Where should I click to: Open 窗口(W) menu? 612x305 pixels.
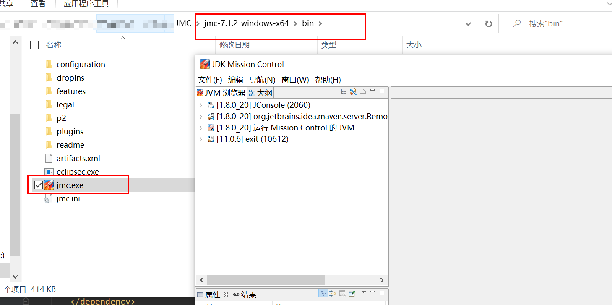[x=295, y=80]
